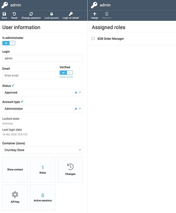Image resolution: width=176 pixels, height=213 pixels.
Task: Clear the Approved status selection
Action: pos(76,92)
